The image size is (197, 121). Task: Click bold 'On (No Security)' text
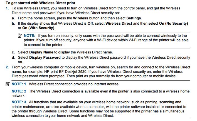tap(173, 23)
